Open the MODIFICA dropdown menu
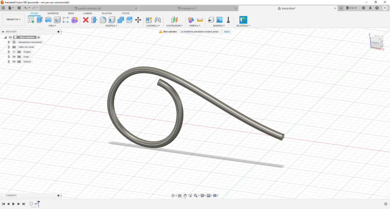This screenshot has width=390, height=209. [x=111, y=26]
